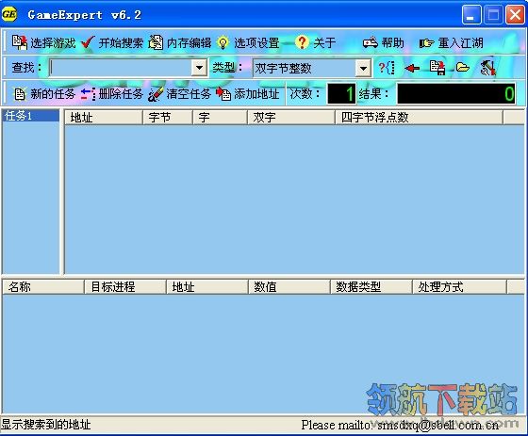
Task: Sort by the upper 地址 column header
Action: [104, 118]
